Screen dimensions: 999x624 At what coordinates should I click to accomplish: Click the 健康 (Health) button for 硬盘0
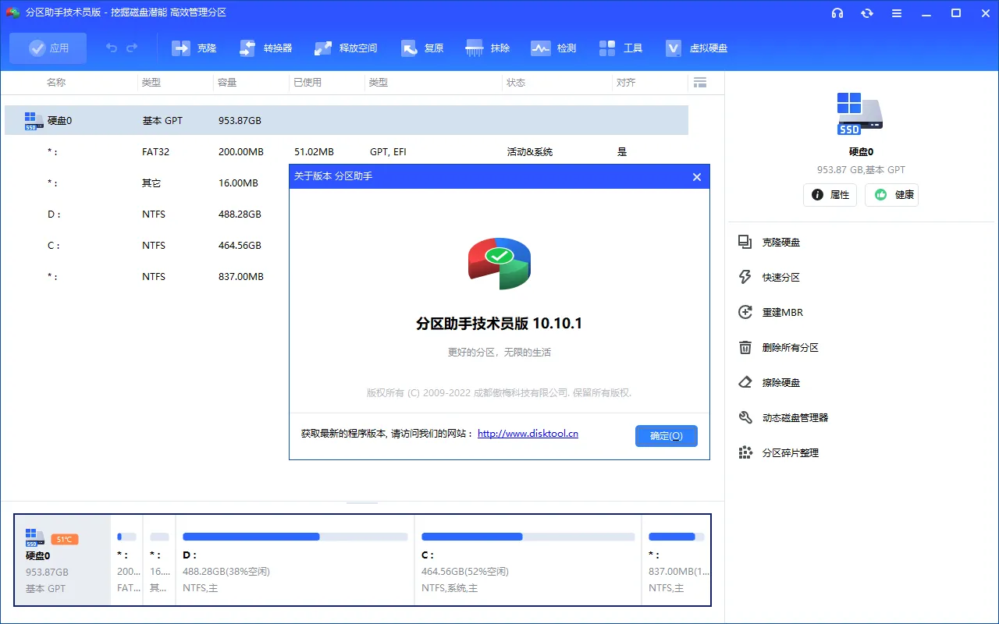tap(891, 195)
